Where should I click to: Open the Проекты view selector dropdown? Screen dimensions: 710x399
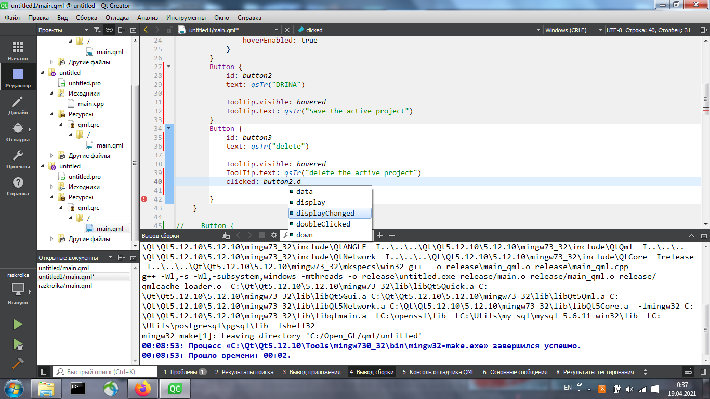click(x=85, y=30)
